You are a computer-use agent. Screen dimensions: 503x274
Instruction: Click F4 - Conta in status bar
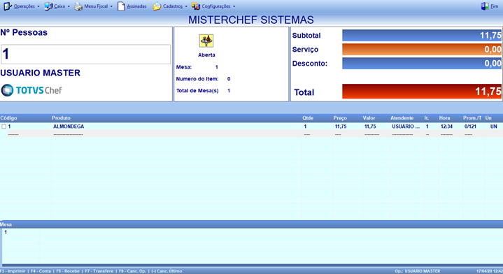coord(41,271)
